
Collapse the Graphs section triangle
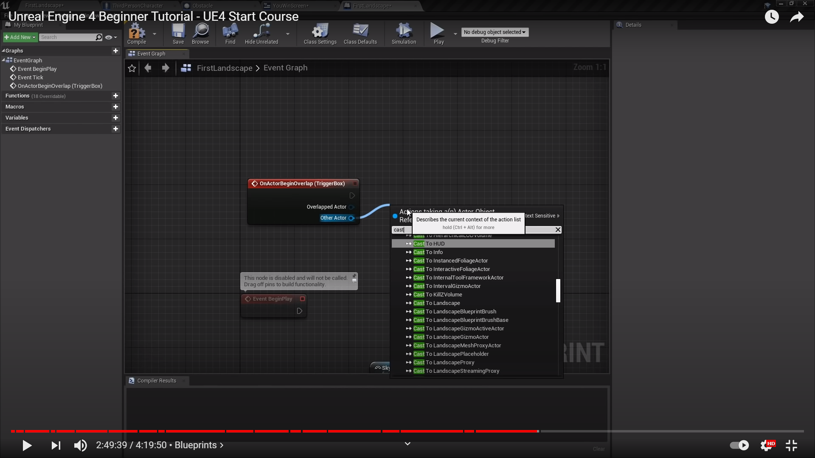tap(3, 50)
